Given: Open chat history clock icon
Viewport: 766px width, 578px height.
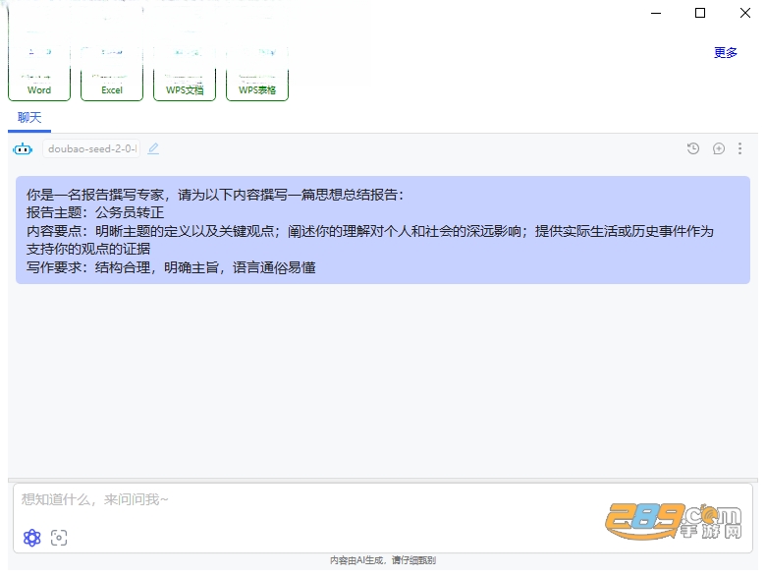Looking at the screenshot, I should [693, 148].
